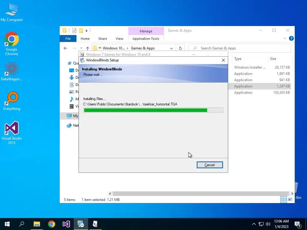Launch Visual Studio 2015 desktop shortcut
Viewport: 307px width, 230px height.
[x=12, y=133]
